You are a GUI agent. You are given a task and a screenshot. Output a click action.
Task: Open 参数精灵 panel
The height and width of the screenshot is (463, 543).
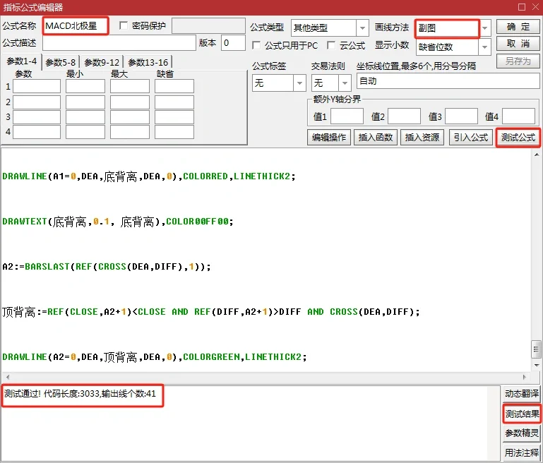coord(522,433)
